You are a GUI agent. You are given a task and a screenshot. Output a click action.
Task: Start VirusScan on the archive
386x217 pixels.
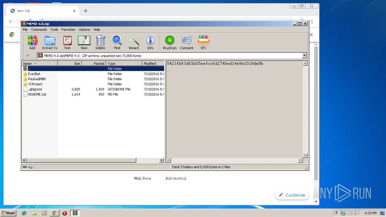pyautogui.click(x=169, y=42)
